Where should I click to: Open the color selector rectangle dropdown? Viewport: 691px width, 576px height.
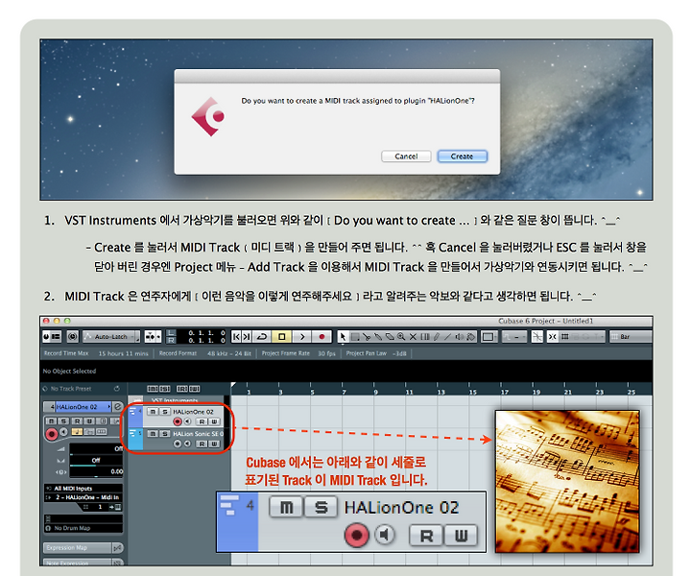488,337
